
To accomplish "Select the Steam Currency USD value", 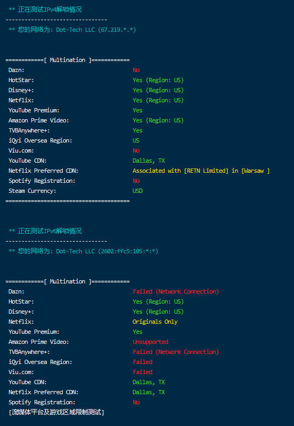I will pos(138,191).
